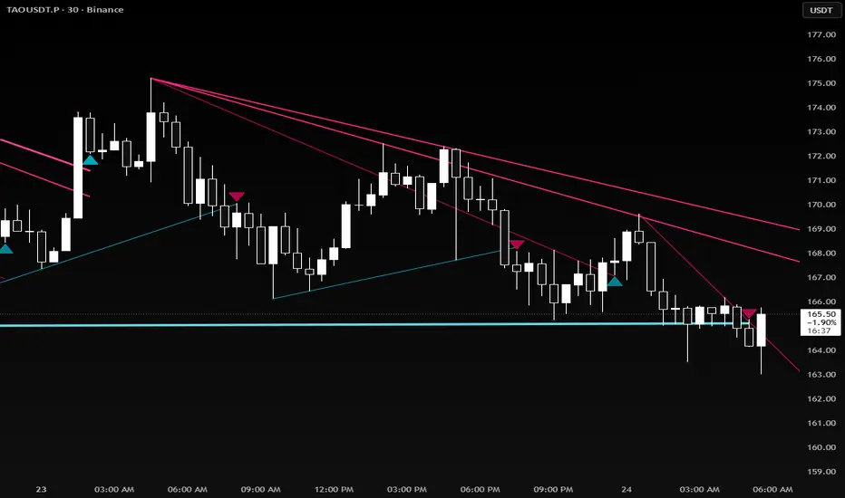Click the 162.00 price axis label
Viewport: 845px width, 498px height.
click(x=821, y=398)
